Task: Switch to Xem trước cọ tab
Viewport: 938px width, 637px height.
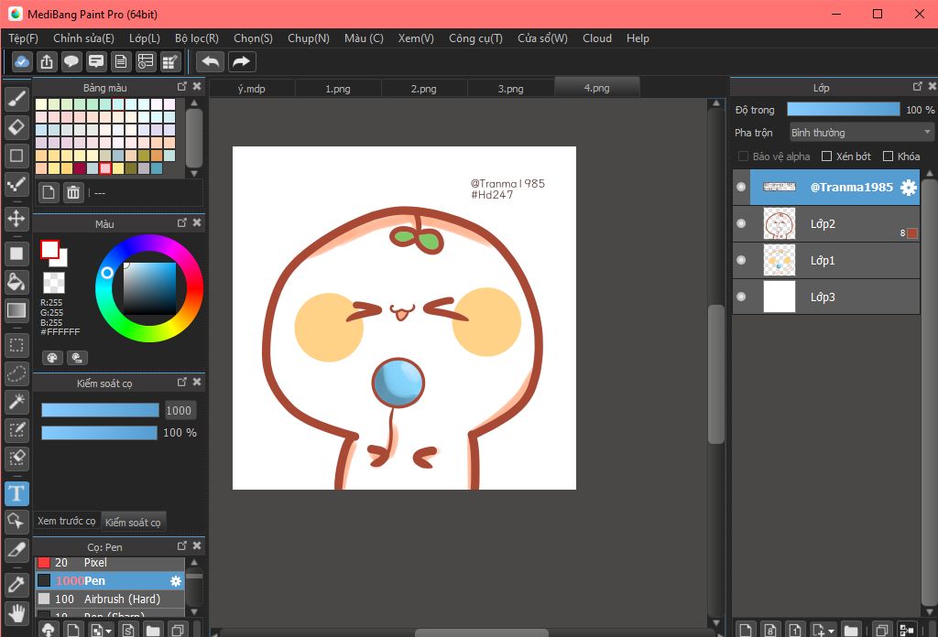Action: [x=66, y=521]
